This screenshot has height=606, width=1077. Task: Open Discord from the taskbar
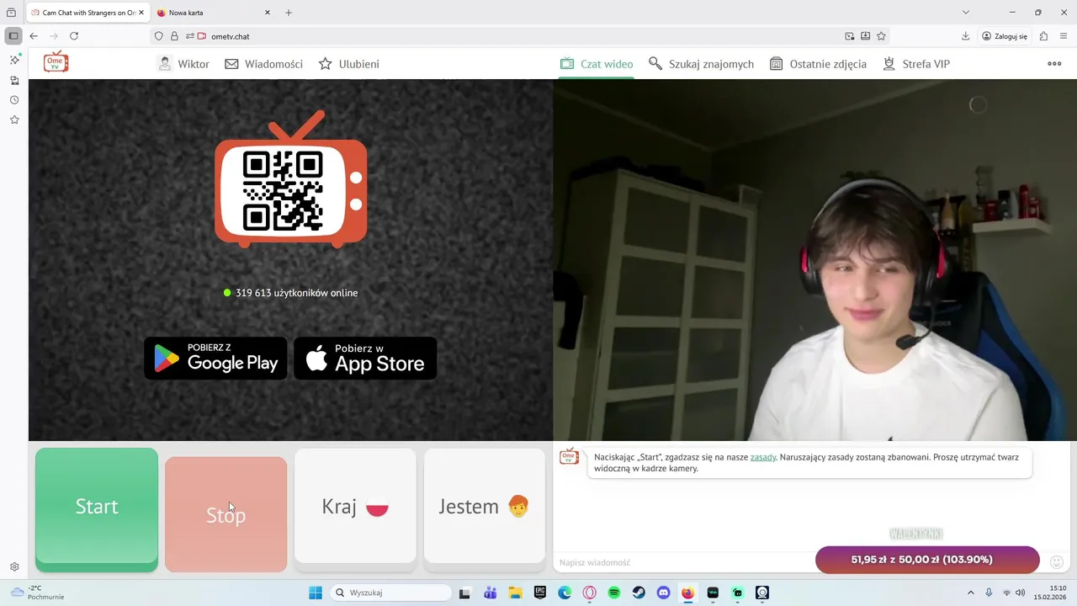point(663,593)
